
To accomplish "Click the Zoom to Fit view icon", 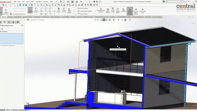I will 95,20.
